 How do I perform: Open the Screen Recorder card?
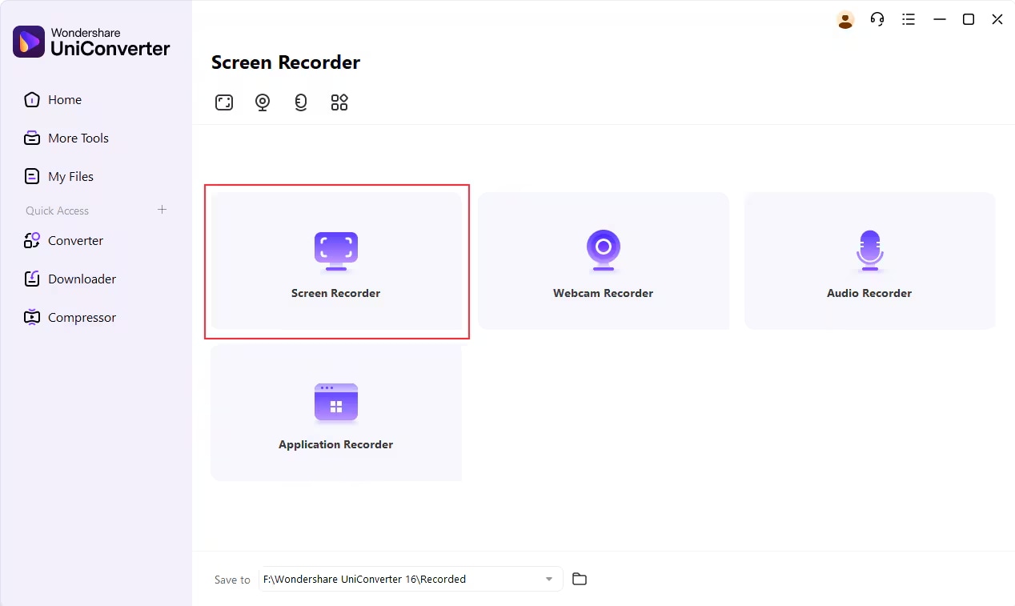[336, 262]
